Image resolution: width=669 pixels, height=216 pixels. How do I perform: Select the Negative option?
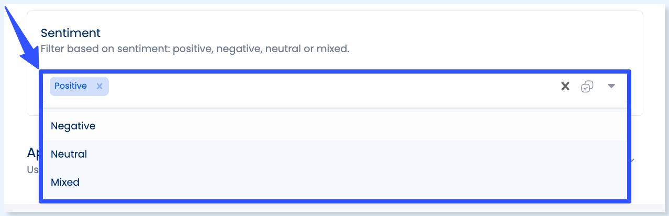(x=73, y=126)
